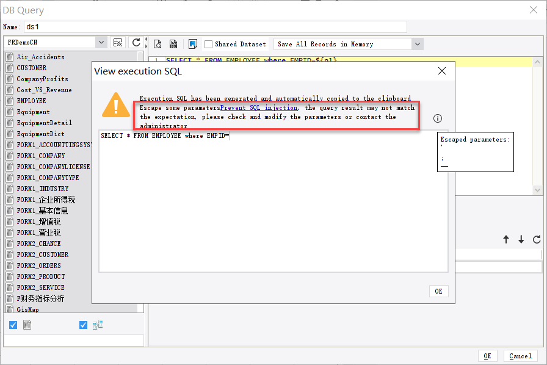Uncheck the leftmost checkbox at the bottom
This screenshot has height=365, width=547.
coord(13,325)
